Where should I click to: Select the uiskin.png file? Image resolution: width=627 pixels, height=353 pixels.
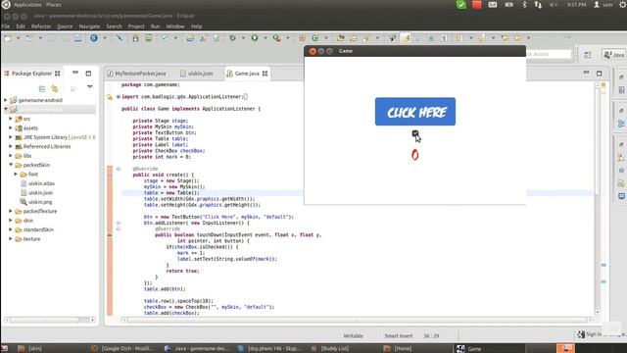pos(40,202)
